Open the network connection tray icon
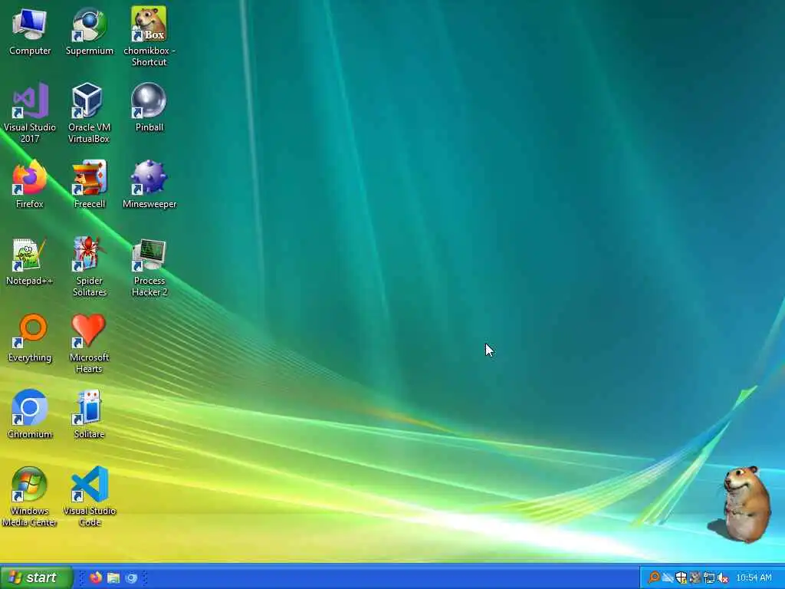The width and height of the screenshot is (785, 589). click(709, 578)
